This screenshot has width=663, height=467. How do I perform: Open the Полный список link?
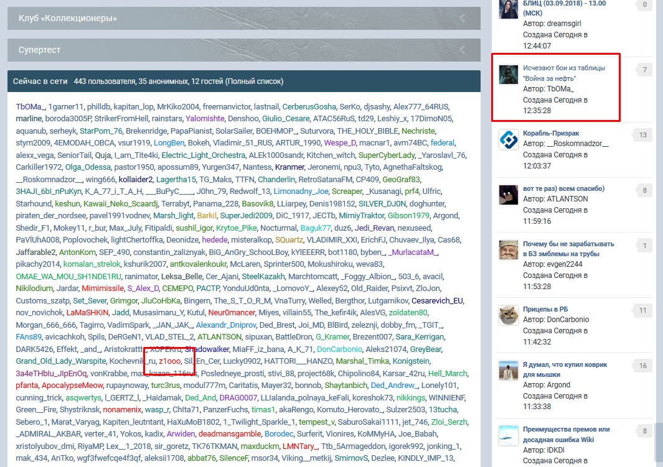pos(255,81)
